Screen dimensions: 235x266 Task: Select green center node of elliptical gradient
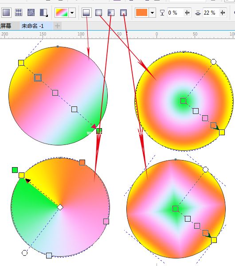pyautogui.click(x=183, y=101)
